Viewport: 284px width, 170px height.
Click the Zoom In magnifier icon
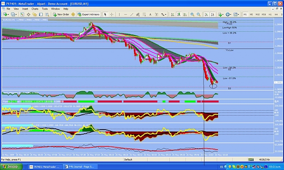[x=192, y=15]
